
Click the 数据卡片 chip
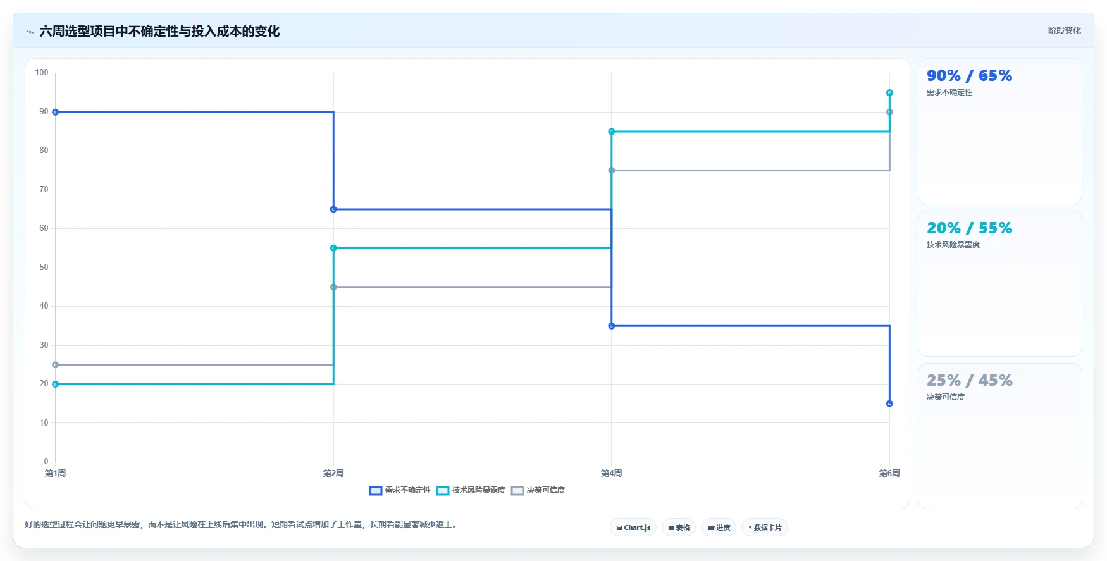pyautogui.click(x=765, y=527)
